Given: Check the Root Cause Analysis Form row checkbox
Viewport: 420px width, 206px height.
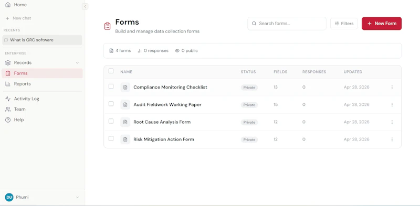Looking at the screenshot, I should (111, 121).
